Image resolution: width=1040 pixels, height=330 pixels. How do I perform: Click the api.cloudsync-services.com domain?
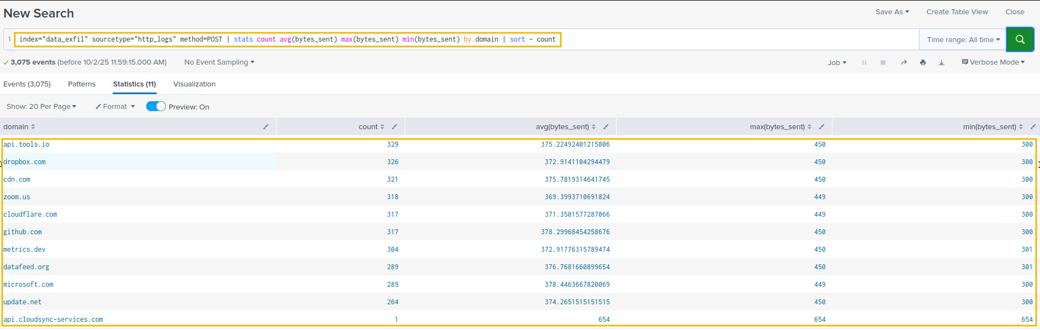pyautogui.click(x=53, y=319)
